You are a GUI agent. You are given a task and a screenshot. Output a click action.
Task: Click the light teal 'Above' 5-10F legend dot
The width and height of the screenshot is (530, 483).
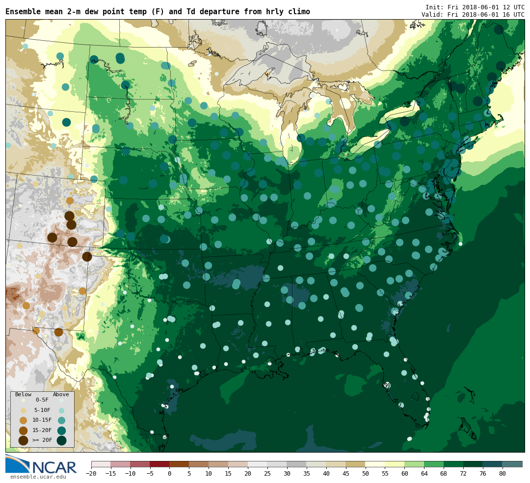(x=61, y=410)
